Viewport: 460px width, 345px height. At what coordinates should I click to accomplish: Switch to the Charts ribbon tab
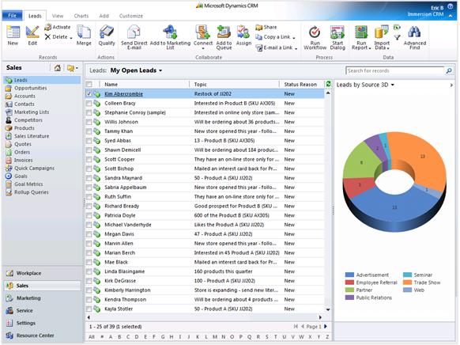pyautogui.click(x=81, y=16)
